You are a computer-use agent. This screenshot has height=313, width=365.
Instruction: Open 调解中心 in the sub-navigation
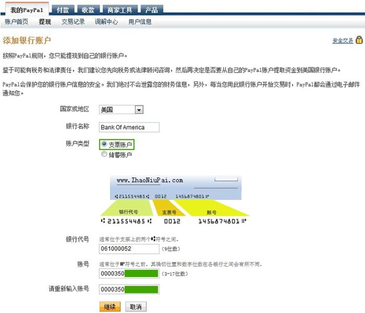pos(106,22)
